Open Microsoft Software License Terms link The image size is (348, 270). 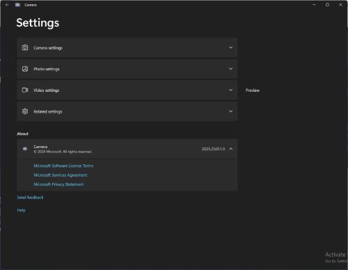click(x=63, y=166)
